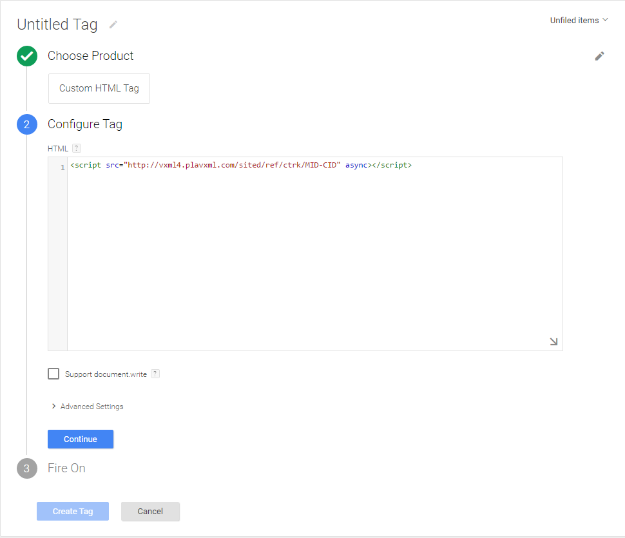625x538 pixels.
Task: Click the Create Tag button
Action: pos(73,512)
